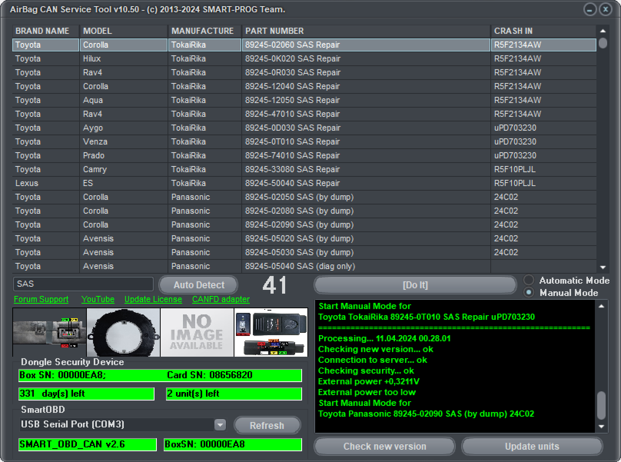Open the CANFD adapter link
Screen dimensions: 621x462
tap(221, 299)
